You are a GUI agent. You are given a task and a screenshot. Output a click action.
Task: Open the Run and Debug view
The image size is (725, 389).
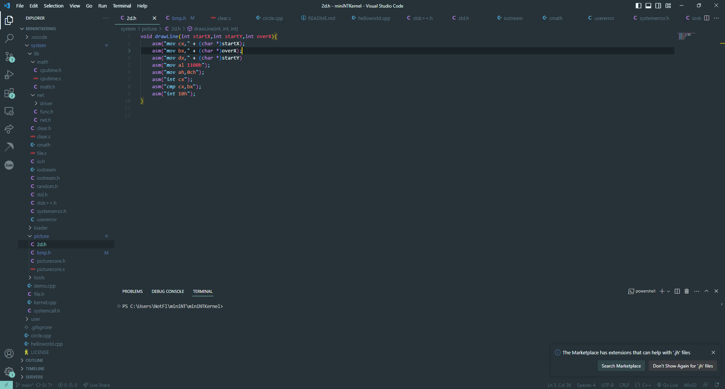(x=9, y=75)
